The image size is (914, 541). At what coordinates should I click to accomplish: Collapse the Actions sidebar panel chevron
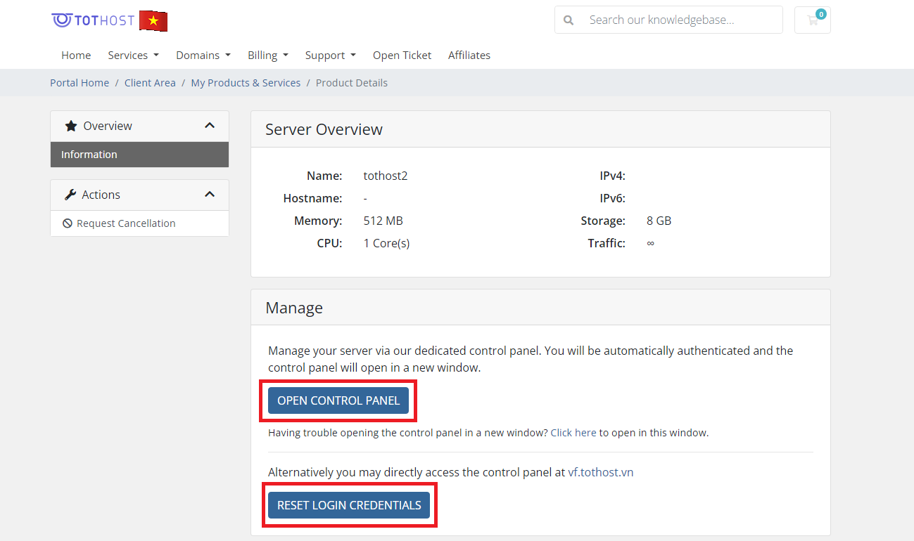click(210, 195)
